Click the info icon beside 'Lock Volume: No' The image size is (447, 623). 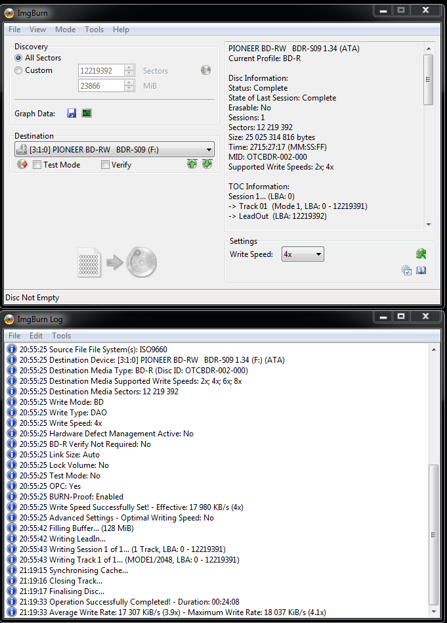[x=12, y=465]
